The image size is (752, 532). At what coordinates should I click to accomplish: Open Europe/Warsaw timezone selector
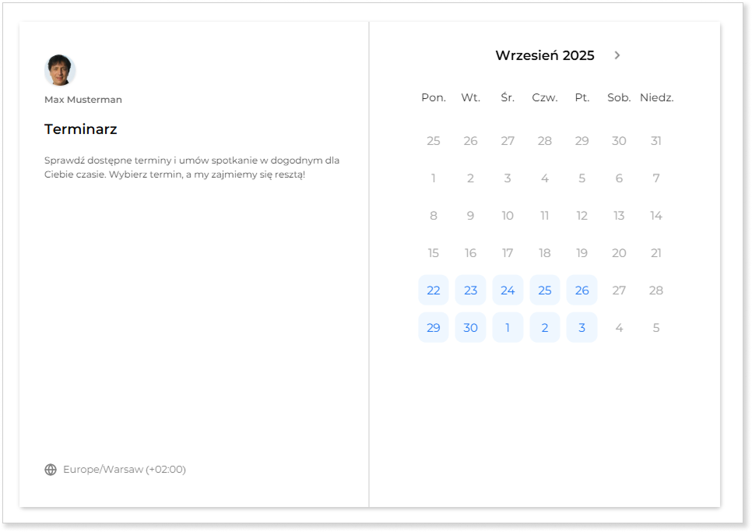click(x=124, y=470)
